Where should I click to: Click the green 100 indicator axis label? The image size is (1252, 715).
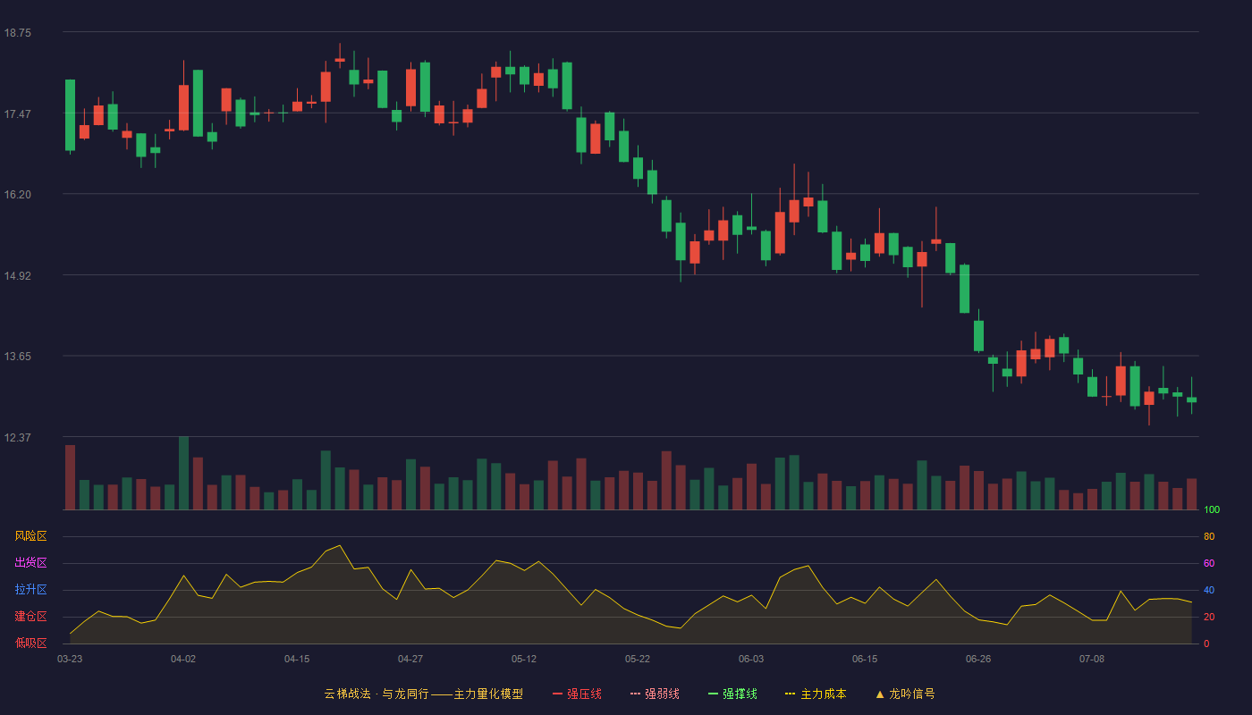pyautogui.click(x=1212, y=510)
